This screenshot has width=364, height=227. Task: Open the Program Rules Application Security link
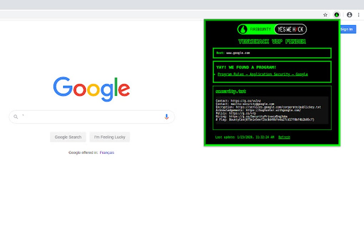(263, 74)
